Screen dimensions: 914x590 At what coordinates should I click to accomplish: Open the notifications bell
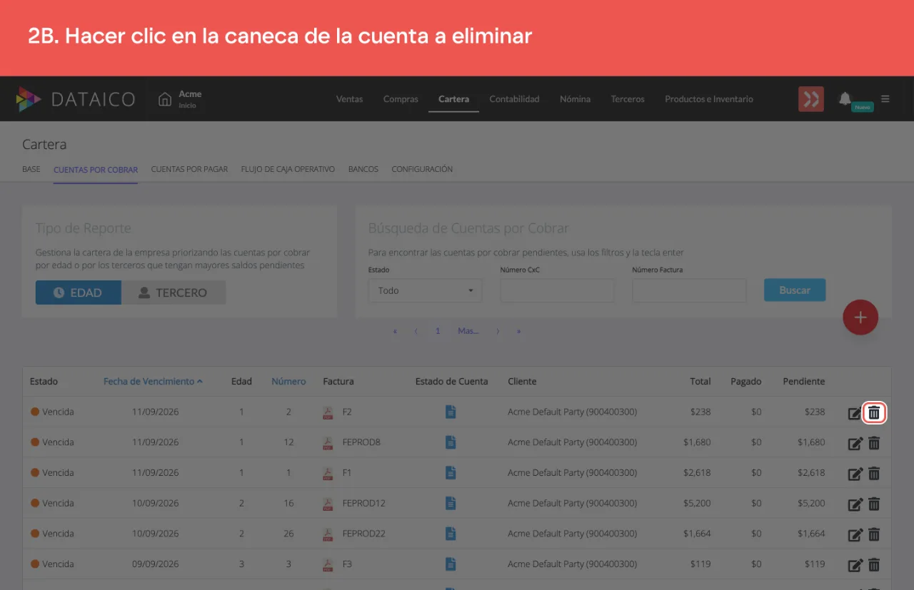(845, 98)
